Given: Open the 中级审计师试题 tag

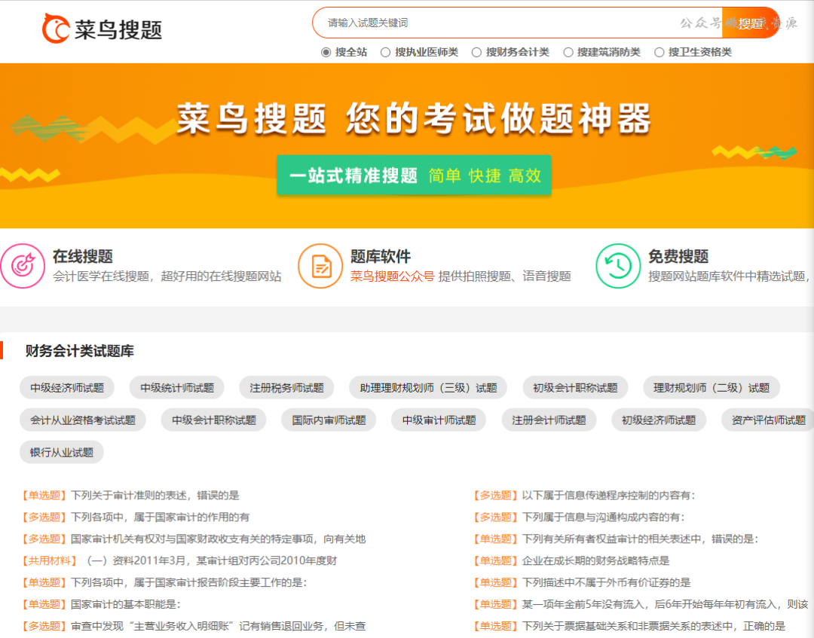Looking at the screenshot, I should pyautogui.click(x=439, y=420).
